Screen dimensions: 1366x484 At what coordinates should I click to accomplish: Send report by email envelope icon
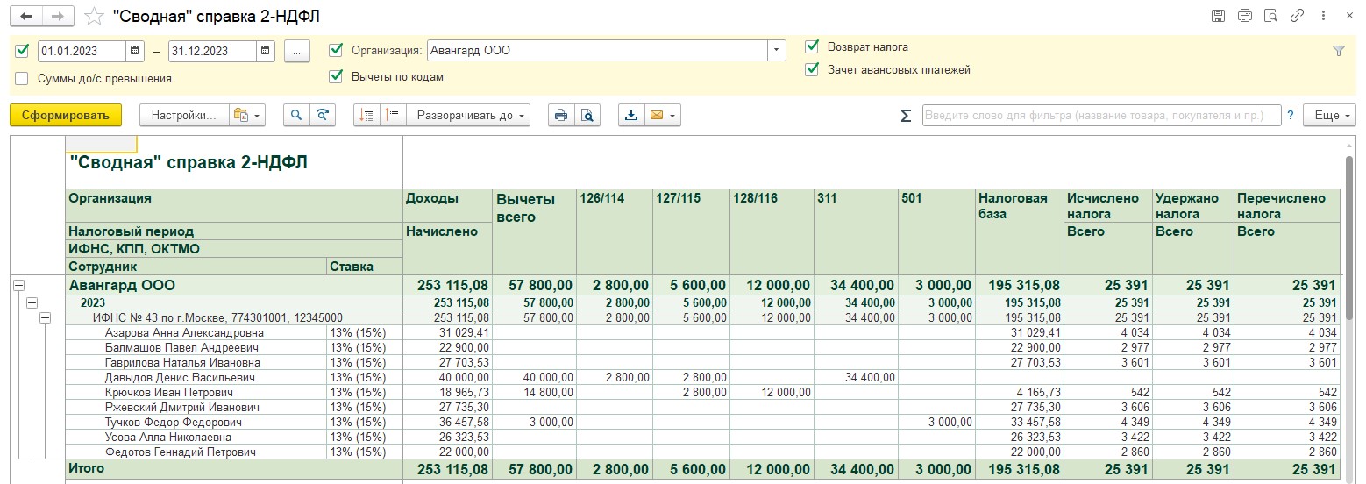point(655,115)
